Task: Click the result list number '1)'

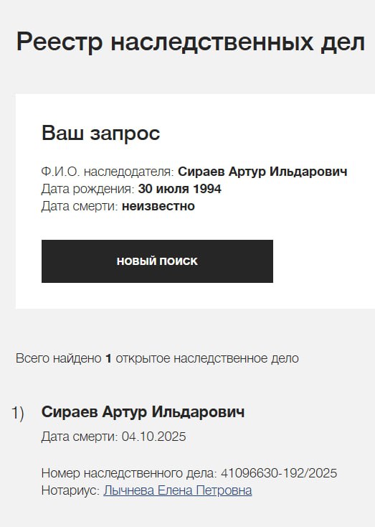Action: (x=18, y=413)
